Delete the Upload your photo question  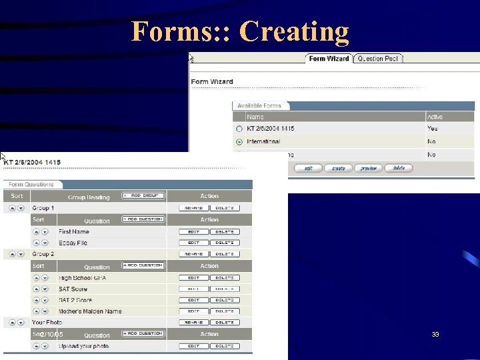point(225,346)
